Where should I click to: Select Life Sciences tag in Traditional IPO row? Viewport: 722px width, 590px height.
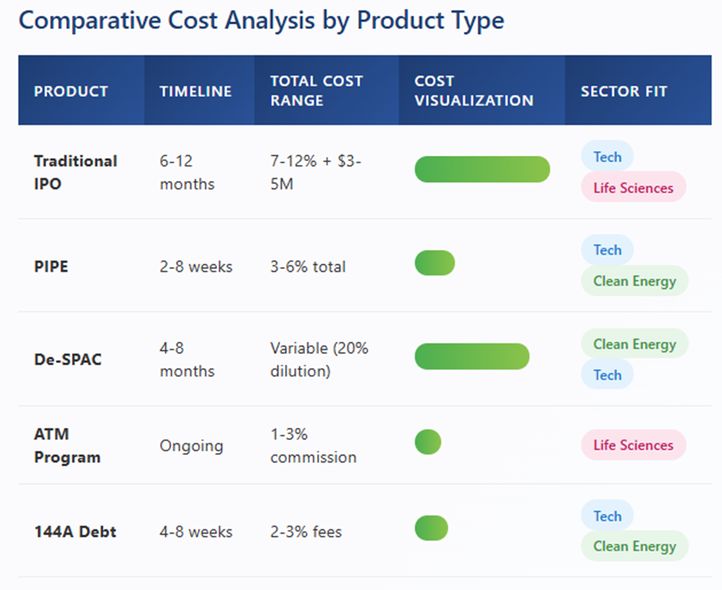tap(633, 188)
